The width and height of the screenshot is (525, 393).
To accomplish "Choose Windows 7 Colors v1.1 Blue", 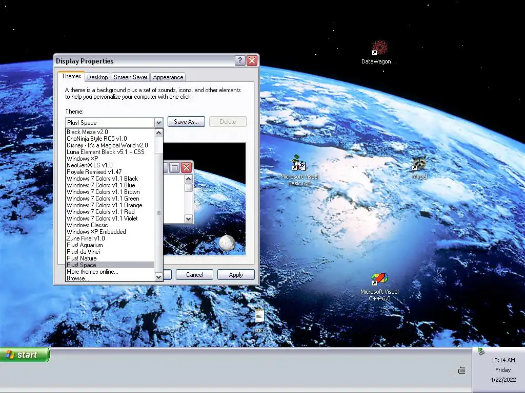I will coord(110,185).
